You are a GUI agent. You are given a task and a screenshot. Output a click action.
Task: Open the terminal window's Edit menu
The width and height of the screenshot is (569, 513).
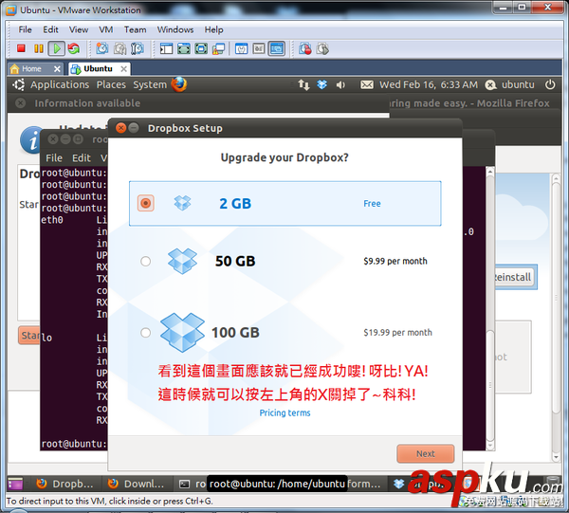81,157
